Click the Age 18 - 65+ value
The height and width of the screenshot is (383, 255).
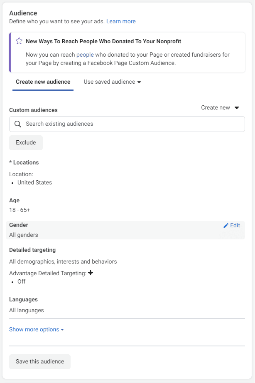pos(20,210)
